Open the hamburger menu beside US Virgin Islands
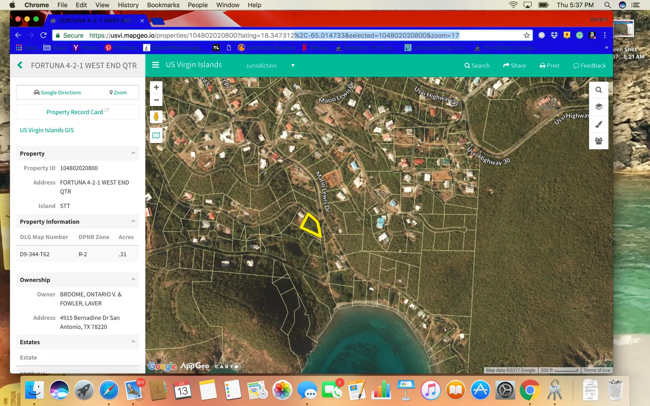This screenshot has width=650, height=406. (x=155, y=65)
